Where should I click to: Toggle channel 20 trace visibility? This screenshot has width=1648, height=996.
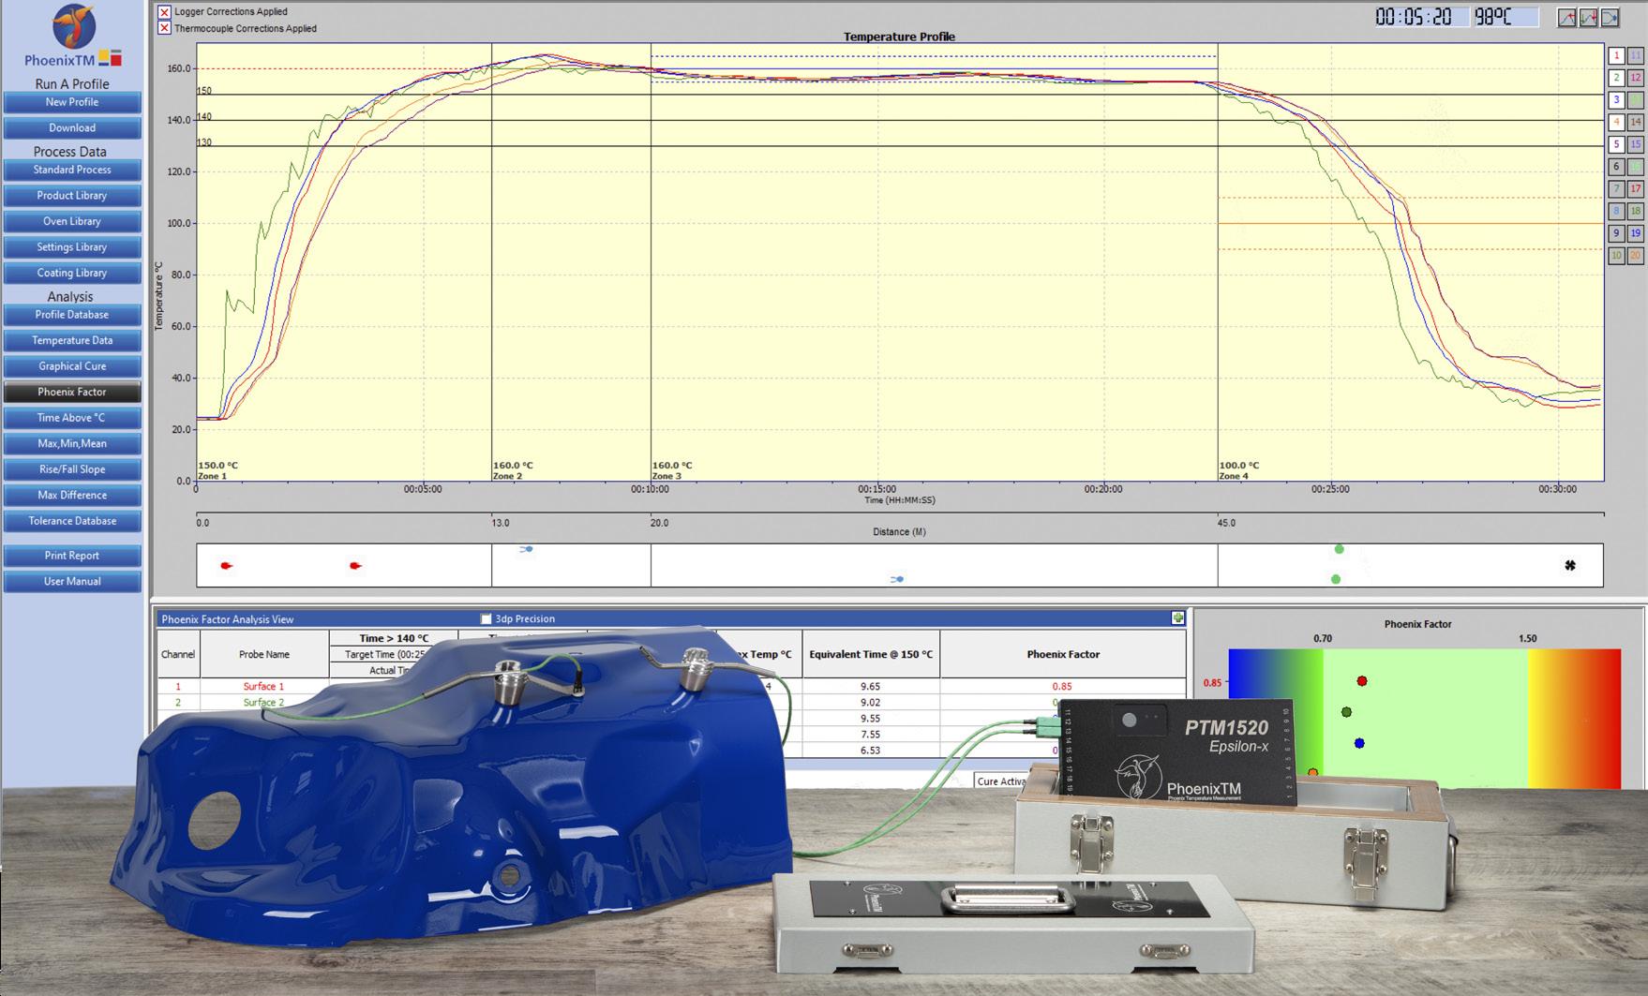[x=1636, y=256]
